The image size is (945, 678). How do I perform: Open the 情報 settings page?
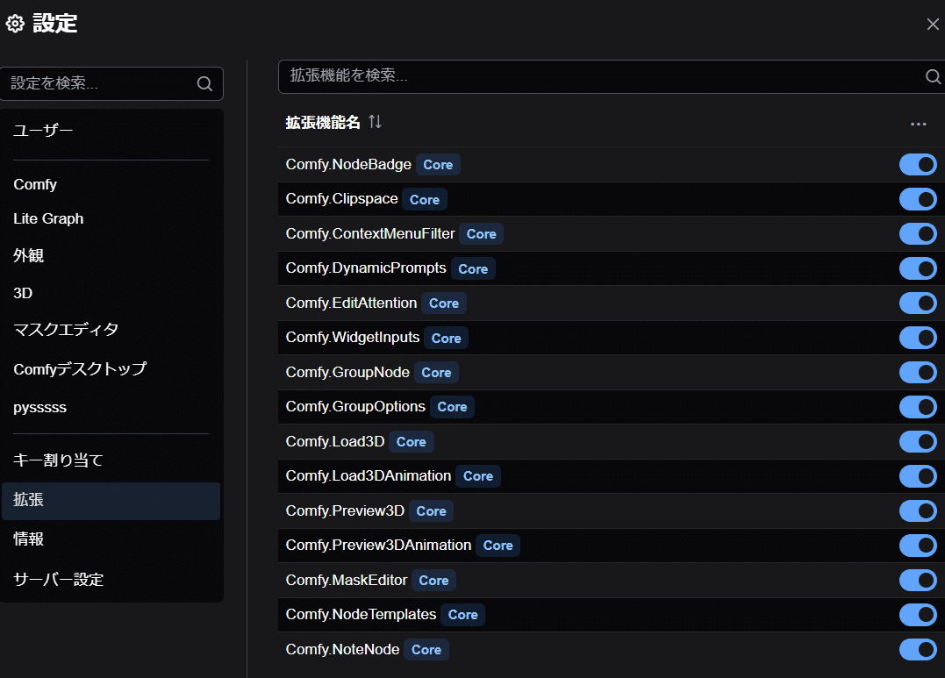point(29,539)
